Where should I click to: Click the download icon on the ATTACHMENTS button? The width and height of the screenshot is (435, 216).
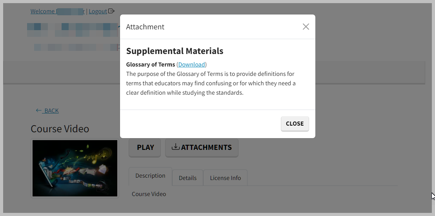click(x=176, y=147)
